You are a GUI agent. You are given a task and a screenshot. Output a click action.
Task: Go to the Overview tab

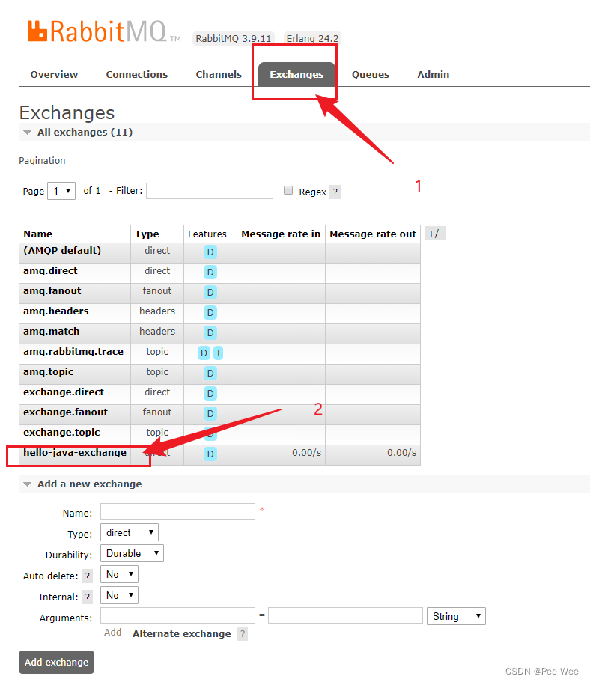pos(54,74)
